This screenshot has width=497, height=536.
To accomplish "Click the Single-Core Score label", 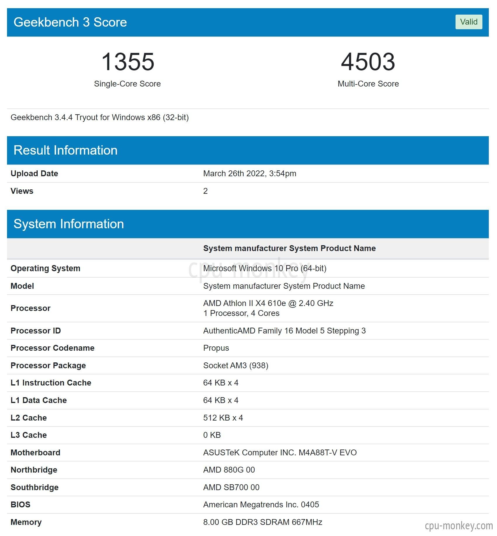I will (x=127, y=84).
